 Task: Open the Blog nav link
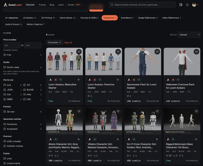tap(52, 5)
